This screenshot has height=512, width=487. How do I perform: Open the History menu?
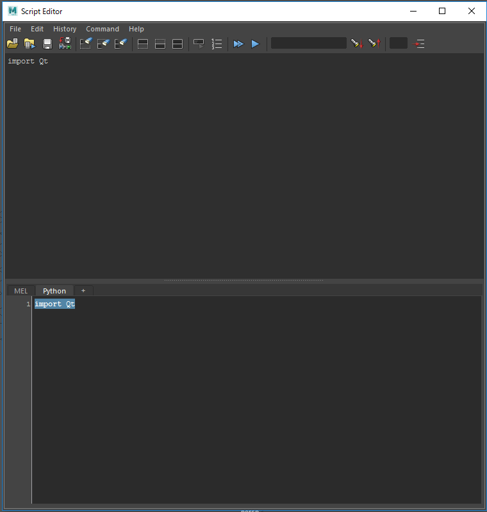click(x=65, y=29)
